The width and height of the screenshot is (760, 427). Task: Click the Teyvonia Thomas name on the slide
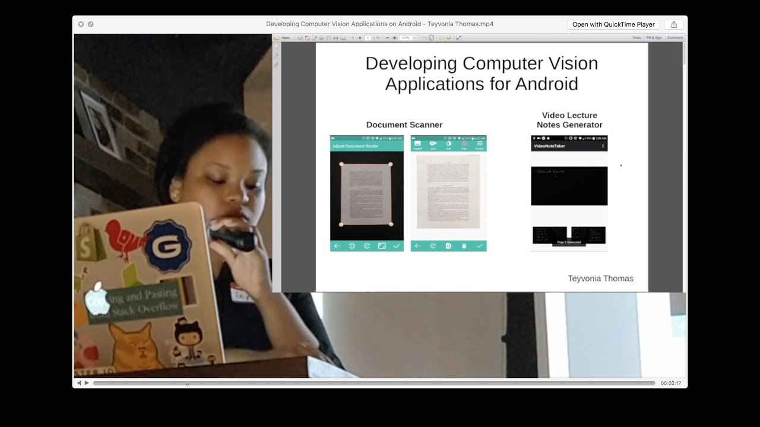click(600, 278)
